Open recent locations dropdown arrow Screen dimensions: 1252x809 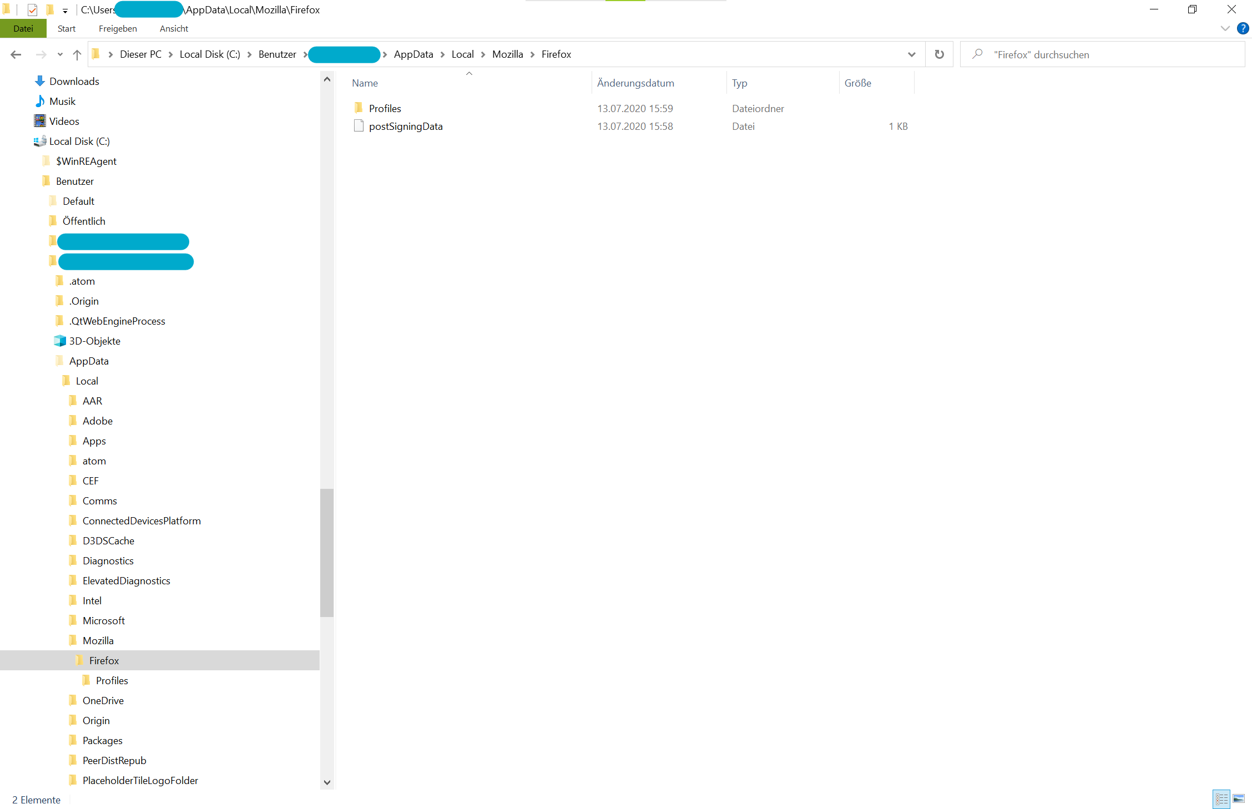pos(60,54)
